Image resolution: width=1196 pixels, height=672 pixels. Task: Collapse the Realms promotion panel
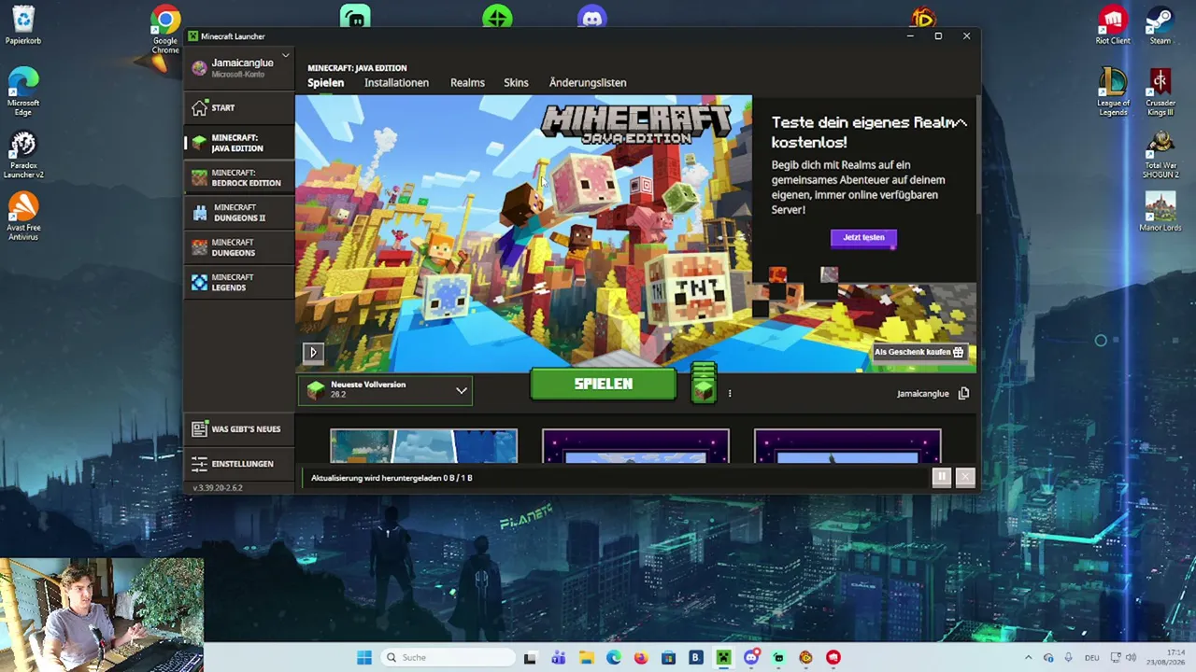click(x=961, y=122)
